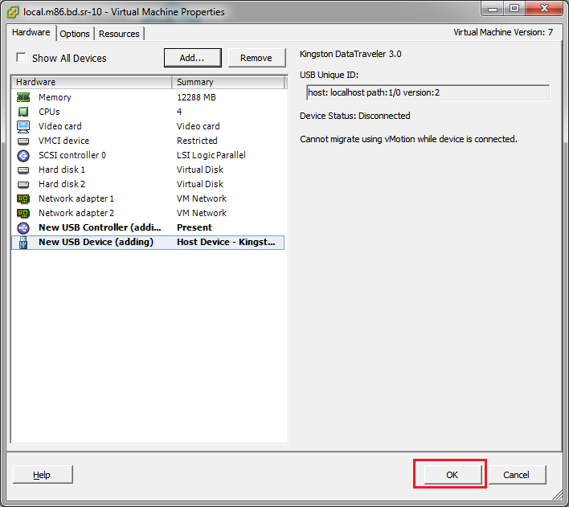Click the Cancel button

(516, 475)
